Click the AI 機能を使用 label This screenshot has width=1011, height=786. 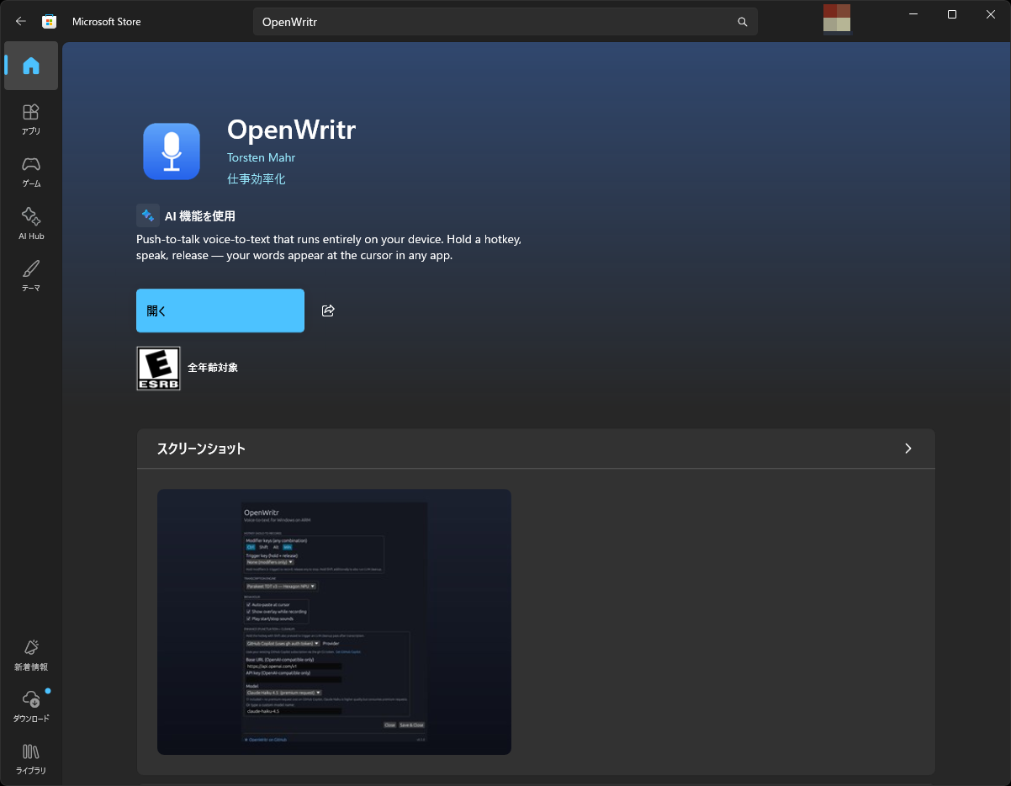200,216
